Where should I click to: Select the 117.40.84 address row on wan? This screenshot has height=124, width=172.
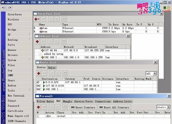[x=82, y=51]
